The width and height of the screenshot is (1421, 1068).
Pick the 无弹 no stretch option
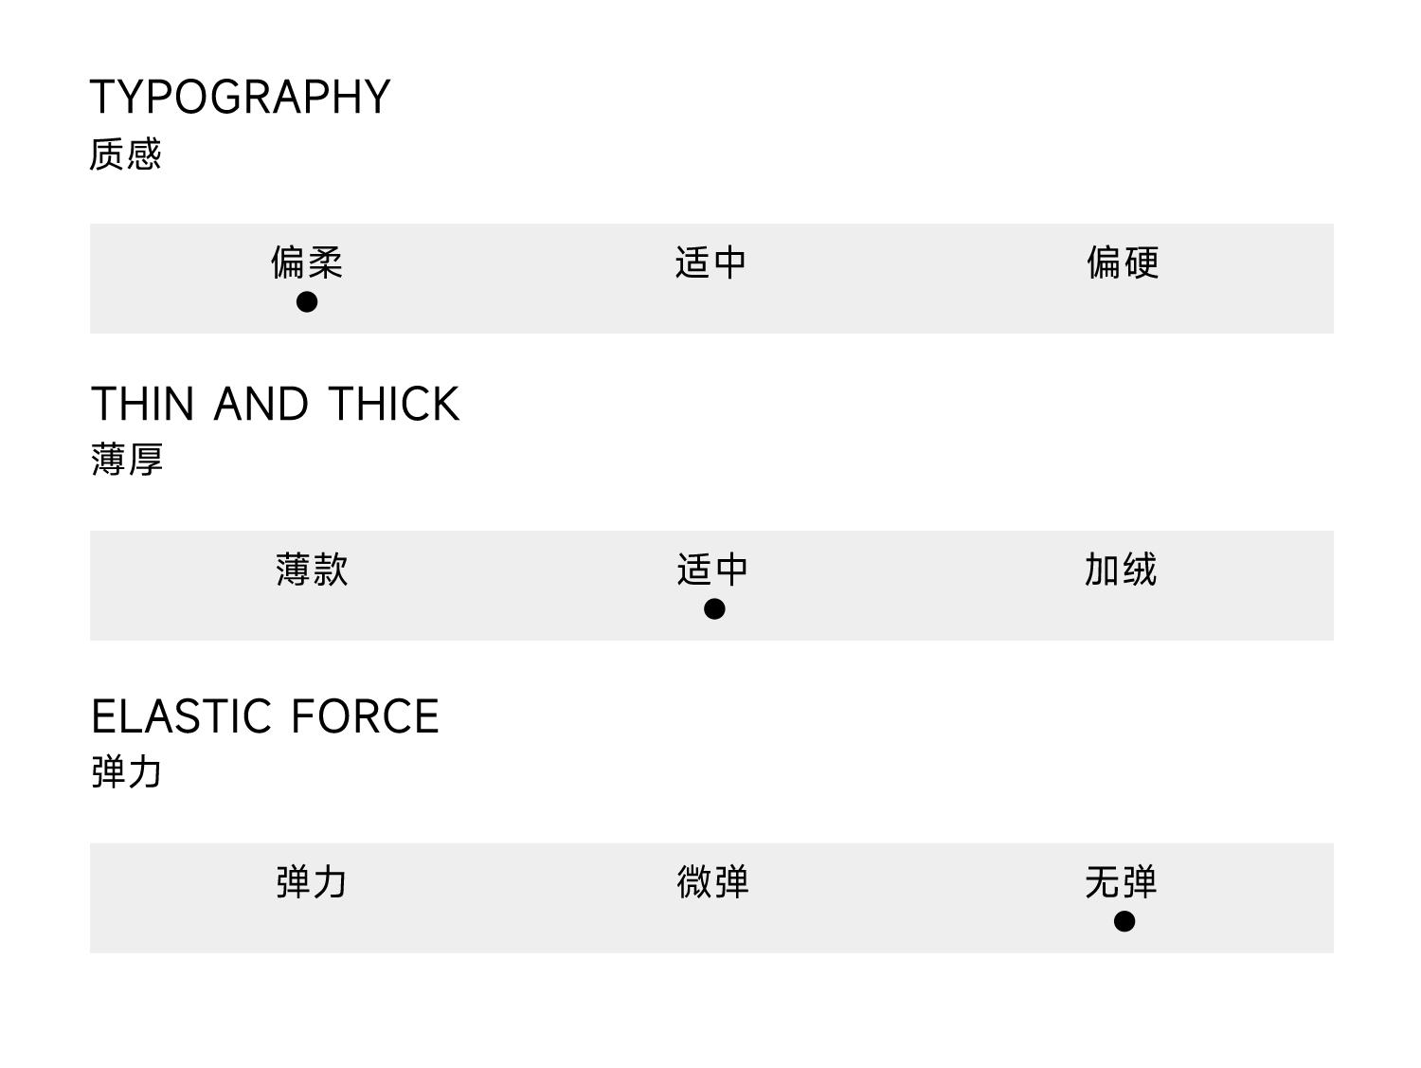1121,882
